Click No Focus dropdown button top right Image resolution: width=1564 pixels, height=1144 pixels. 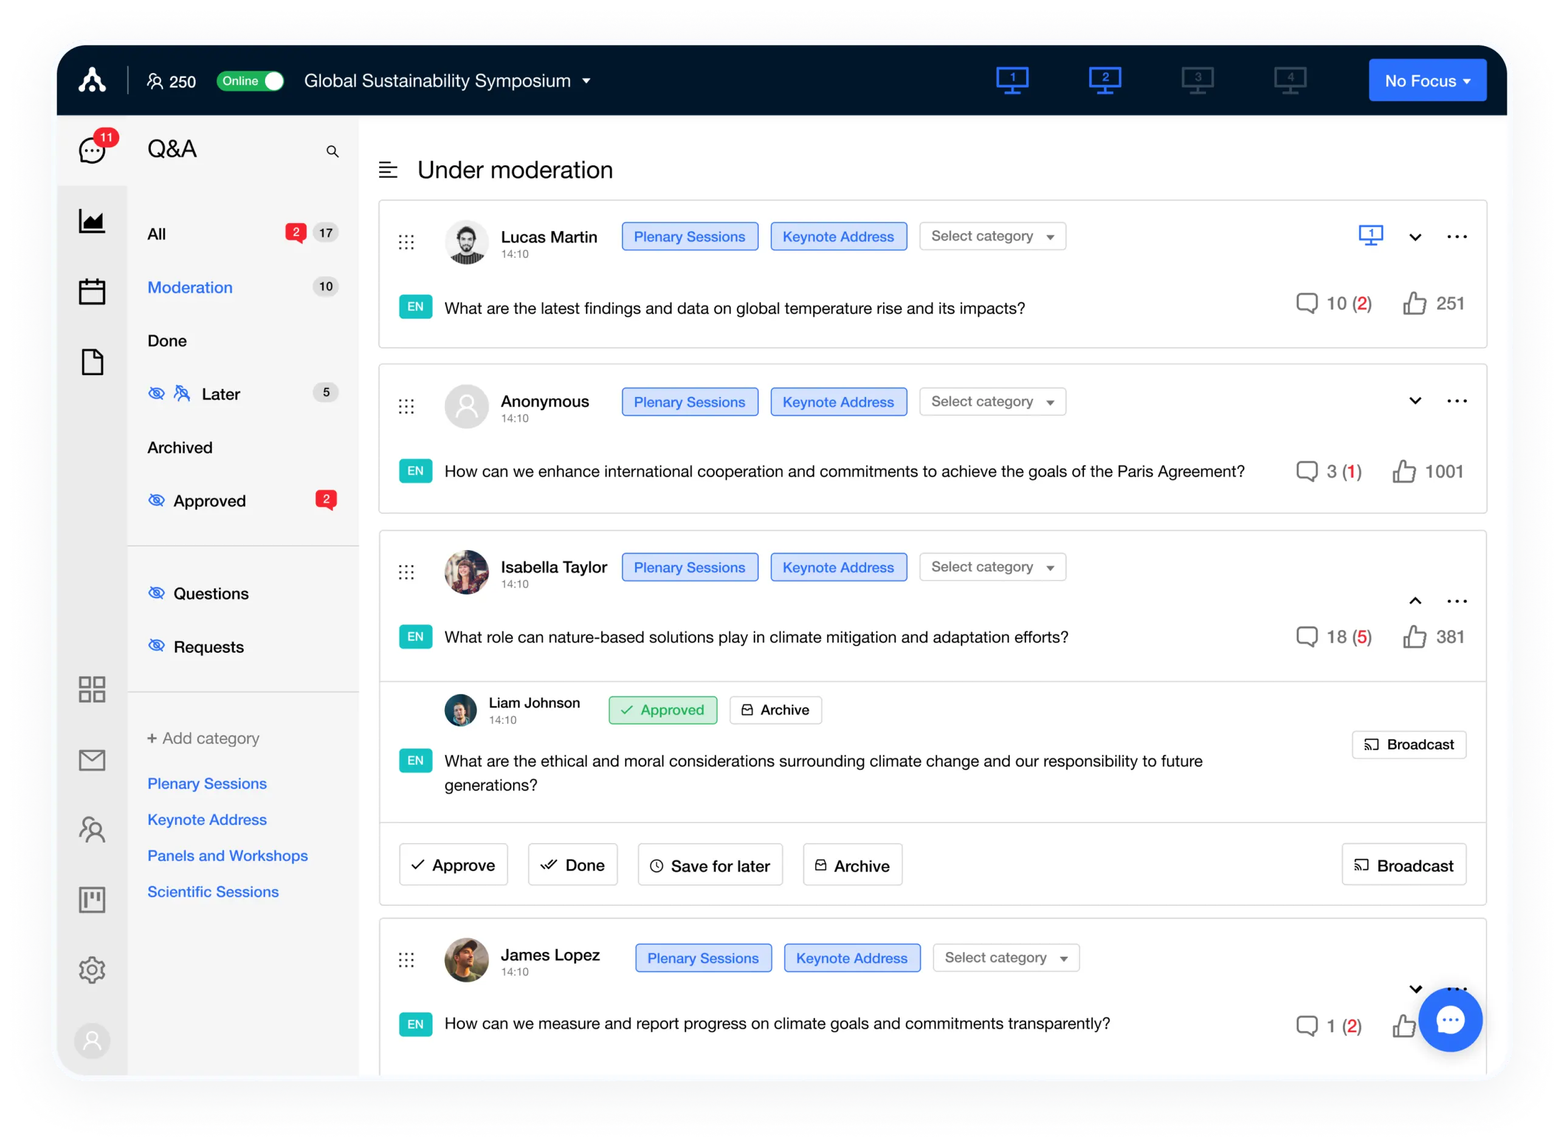1428,80
